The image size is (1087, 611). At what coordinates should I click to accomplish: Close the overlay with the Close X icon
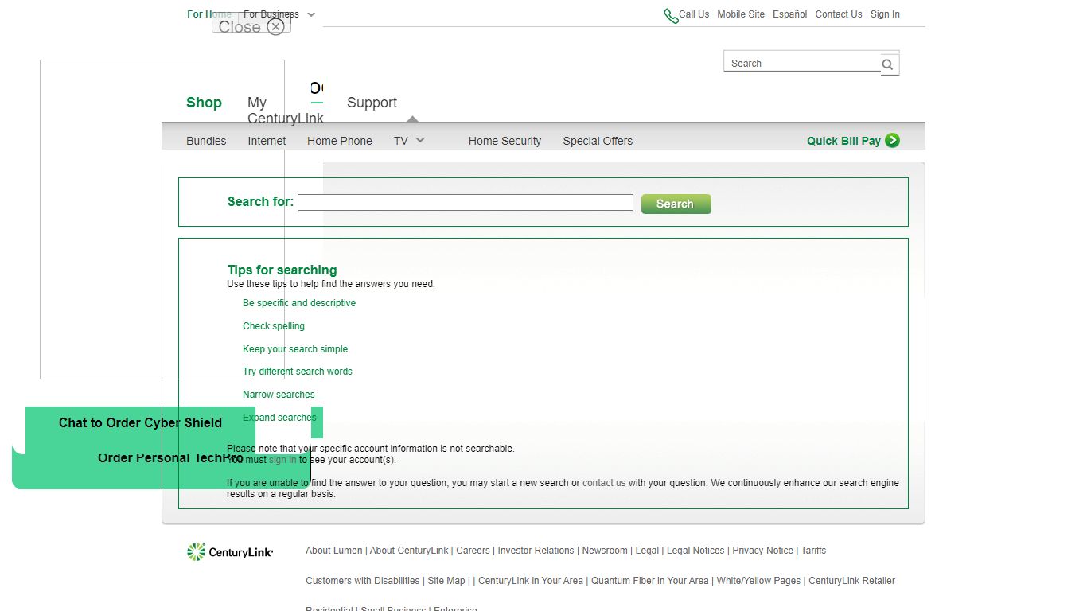click(275, 27)
